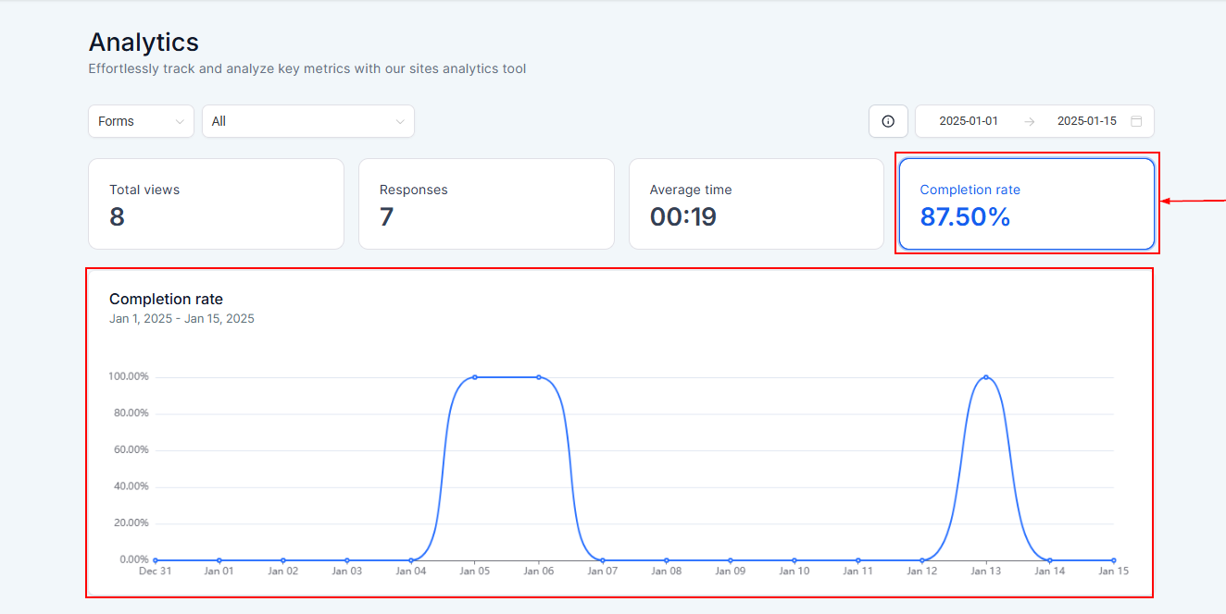Click the Jan 13 peak data point
This screenshot has width=1226, height=614.
click(986, 377)
